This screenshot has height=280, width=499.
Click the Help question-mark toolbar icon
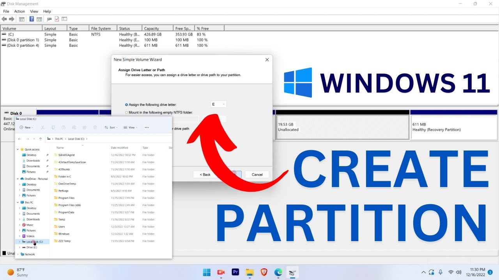(32, 19)
